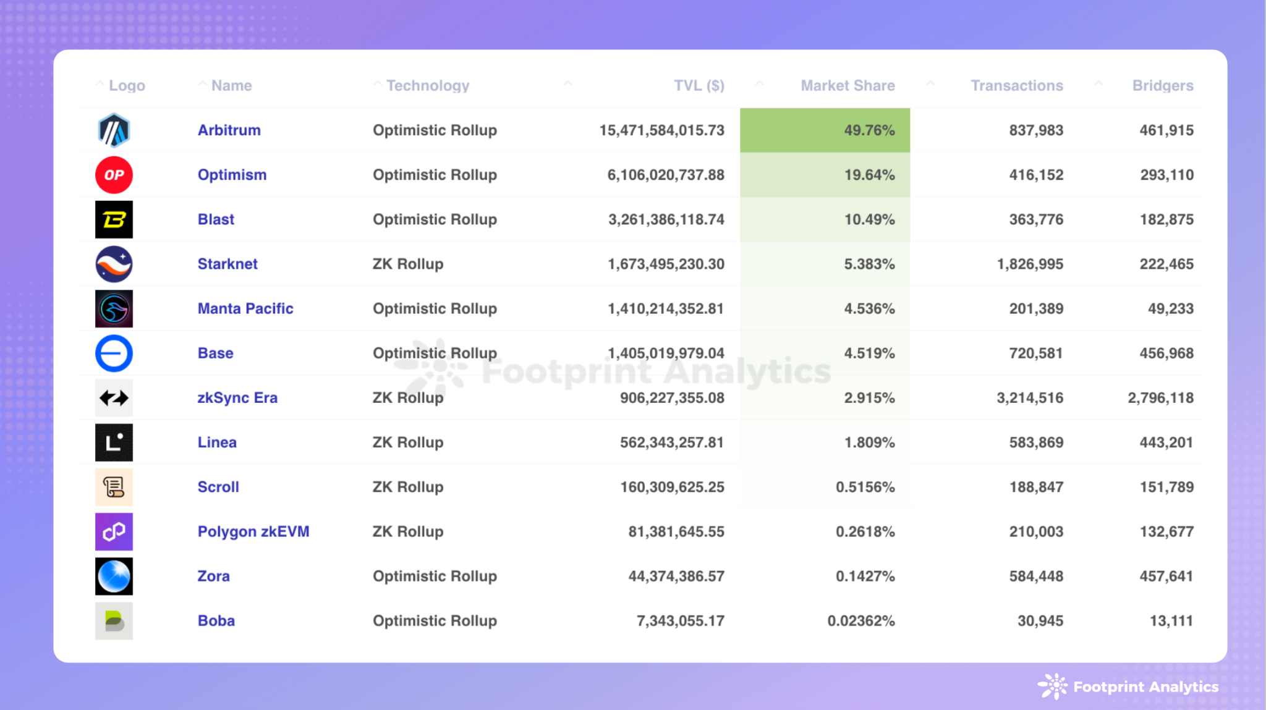This screenshot has height=710, width=1266.
Task: Click the Starknet logo icon
Action: click(114, 264)
